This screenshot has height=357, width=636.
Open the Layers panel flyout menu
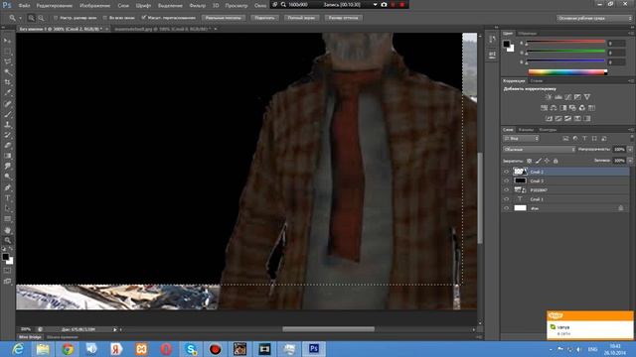coord(631,130)
